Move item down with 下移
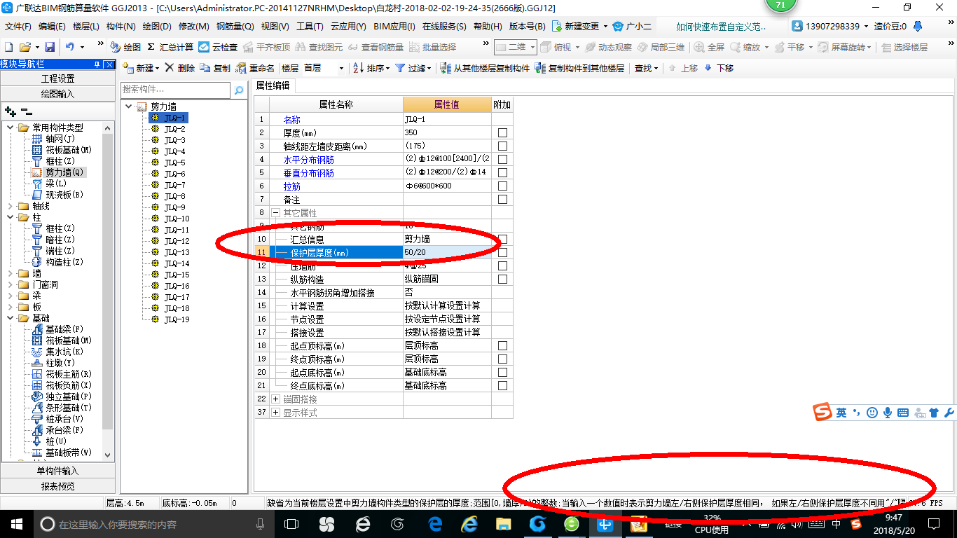957x538 pixels. tap(719, 68)
